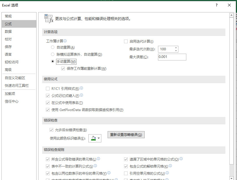The image size is (237, 180).
Task: Click the info icon next to 工作簿计算
Action: pos(65,41)
